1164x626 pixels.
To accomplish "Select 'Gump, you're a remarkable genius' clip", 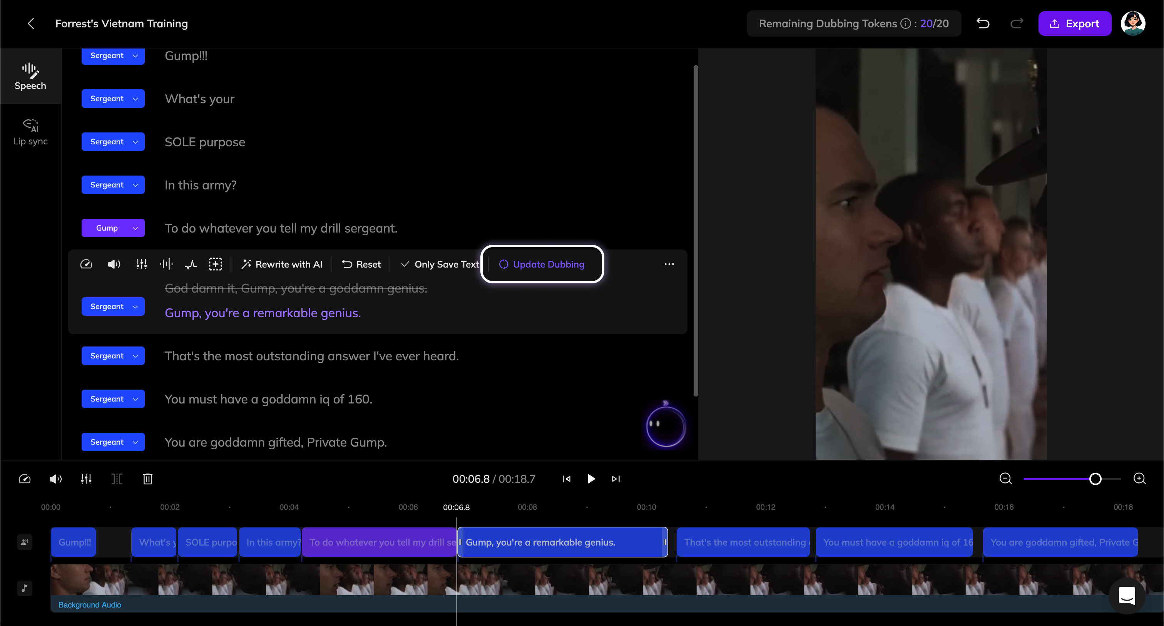I will (x=563, y=542).
